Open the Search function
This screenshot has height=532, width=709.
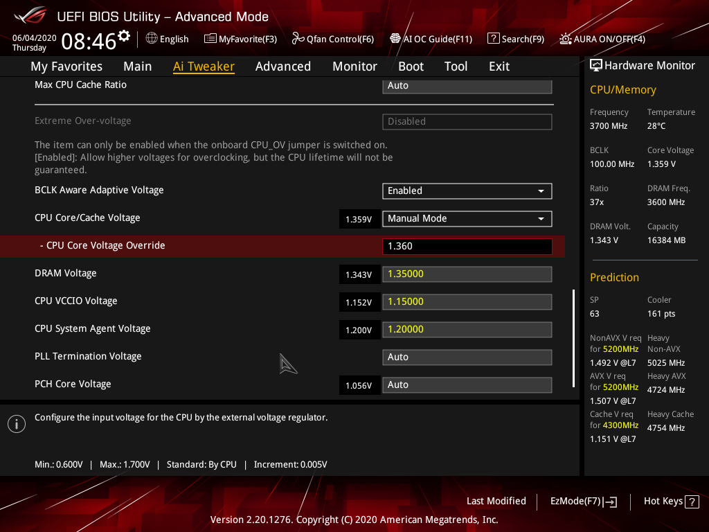click(515, 39)
